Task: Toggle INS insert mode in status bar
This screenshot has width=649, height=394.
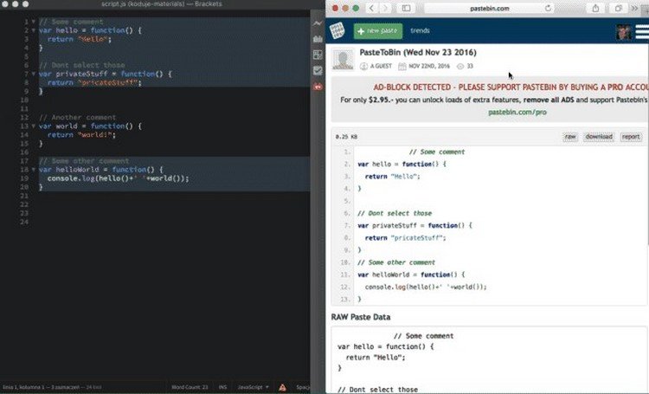Action: click(x=222, y=387)
